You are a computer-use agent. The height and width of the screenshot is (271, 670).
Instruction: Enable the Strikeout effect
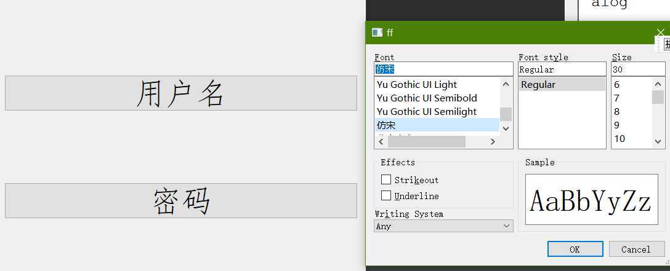386,180
